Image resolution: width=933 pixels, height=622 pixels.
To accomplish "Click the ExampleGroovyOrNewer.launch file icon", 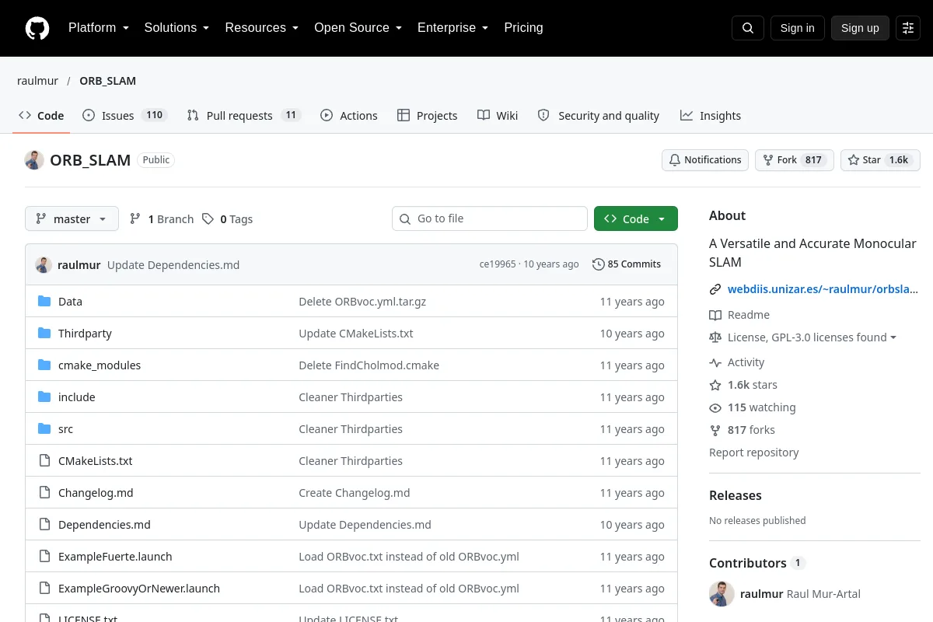I will click(x=44, y=589).
